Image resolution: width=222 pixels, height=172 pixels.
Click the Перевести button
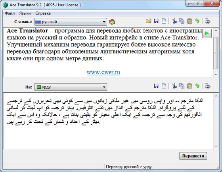click(x=193, y=156)
